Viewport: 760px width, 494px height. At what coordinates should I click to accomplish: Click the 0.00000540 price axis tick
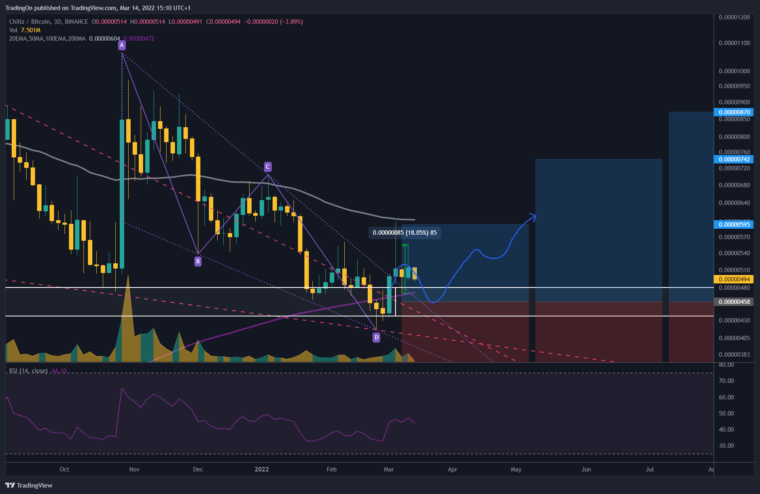tap(734, 253)
